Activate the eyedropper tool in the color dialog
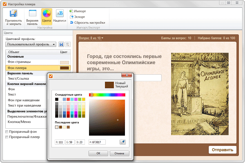 (x=122, y=142)
